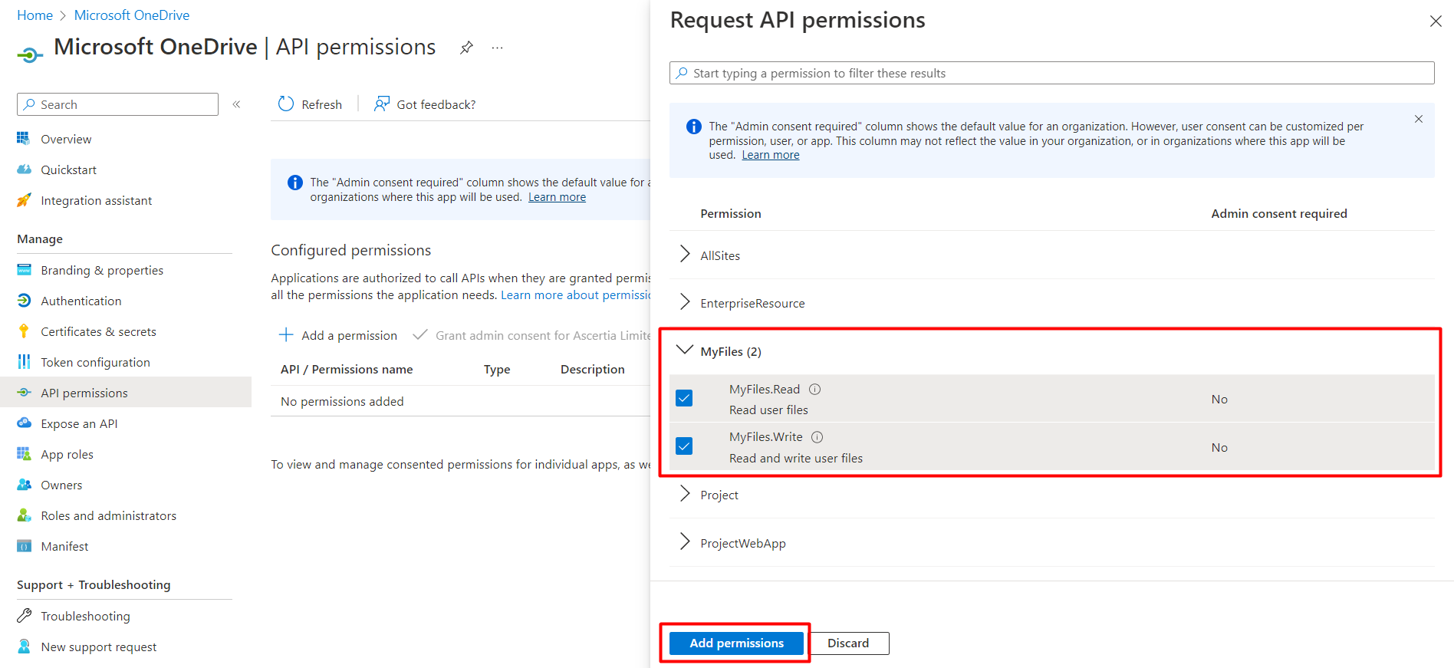Uncheck the MyFiles.Read permission checkbox

click(x=684, y=398)
